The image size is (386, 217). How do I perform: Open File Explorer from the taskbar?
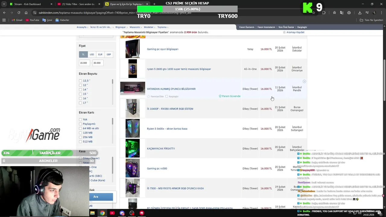(92, 213)
